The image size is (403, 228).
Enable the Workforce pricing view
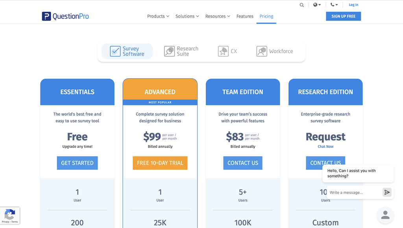click(275, 51)
